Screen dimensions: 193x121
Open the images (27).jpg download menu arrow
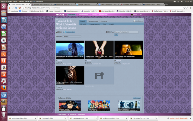66,118
